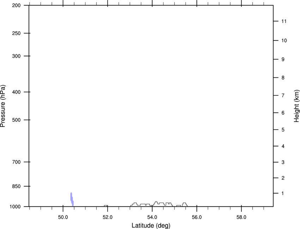
Task: Click the Pressure (hPa) axis title
Action: (3, 106)
